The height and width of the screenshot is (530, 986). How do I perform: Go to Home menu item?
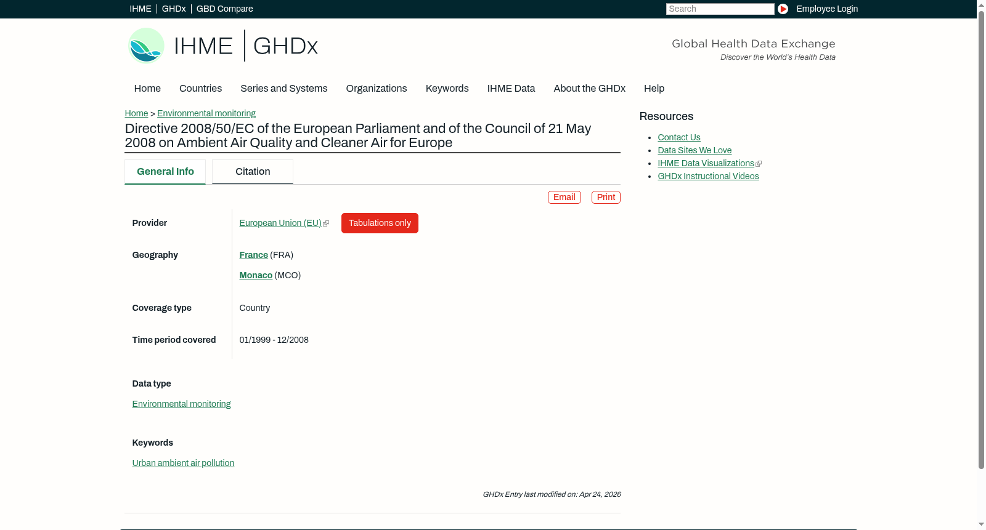[147, 89]
